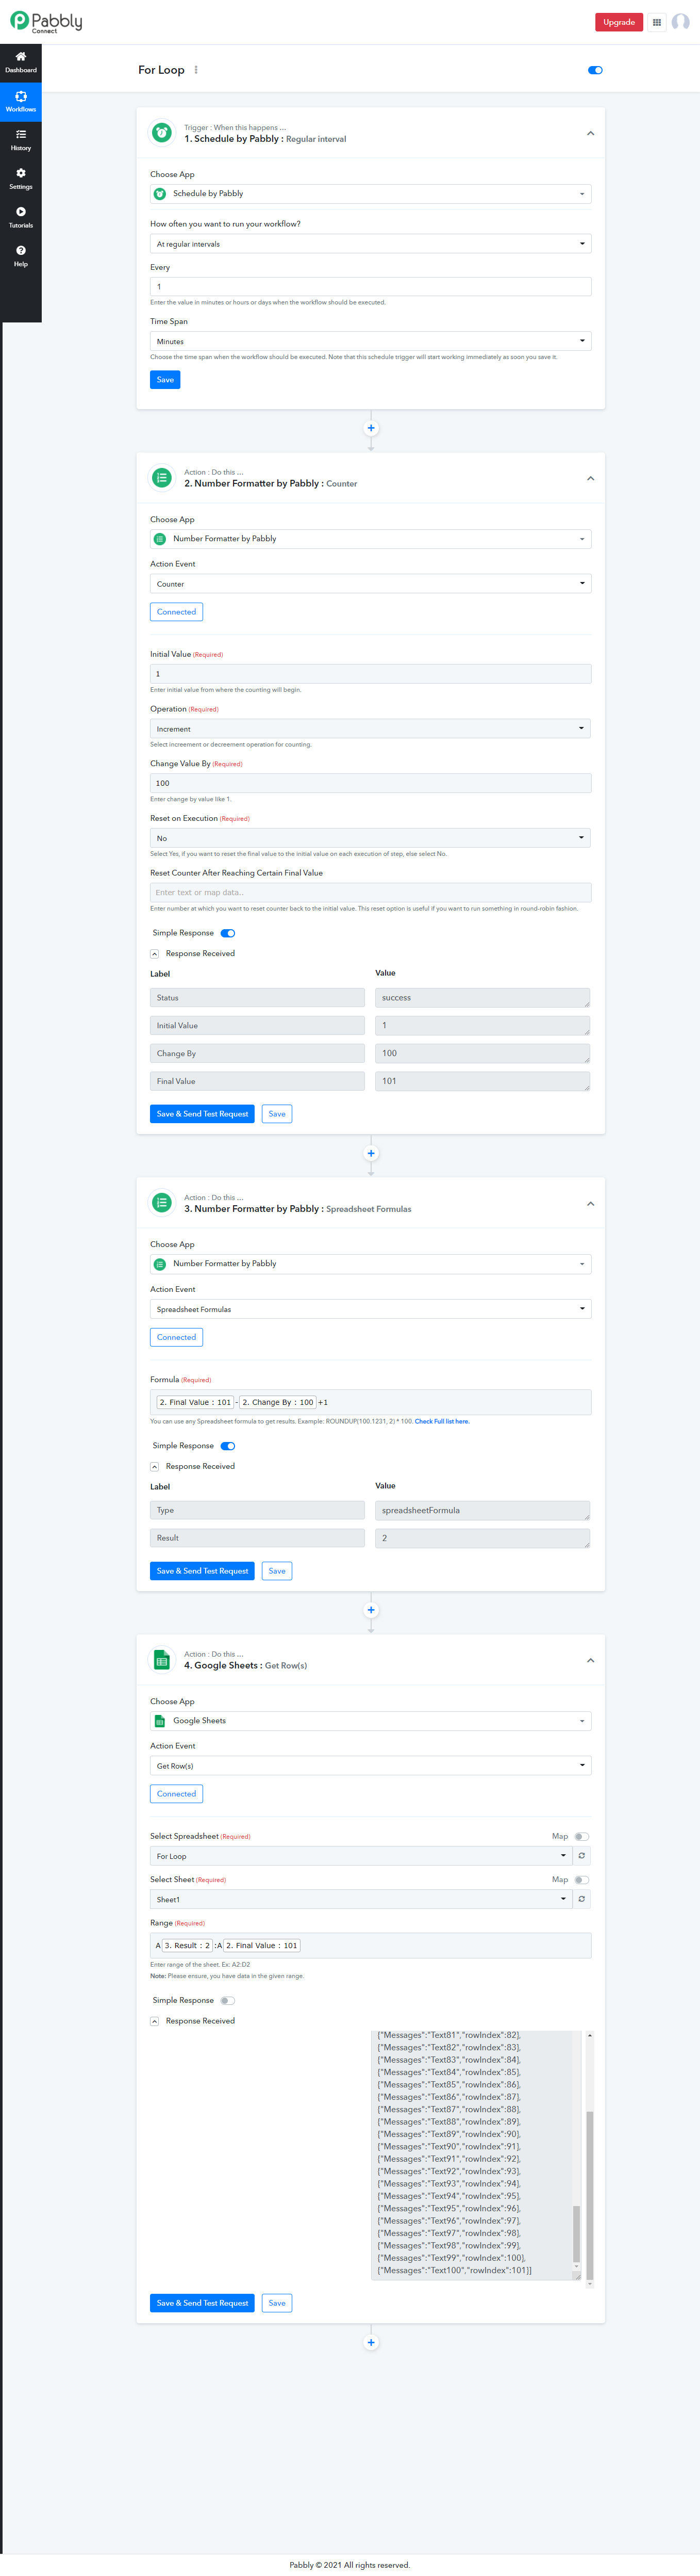Open the Get Row(s) action event dropdown
Image resolution: width=700 pixels, height=2576 pixels.
371,1766
